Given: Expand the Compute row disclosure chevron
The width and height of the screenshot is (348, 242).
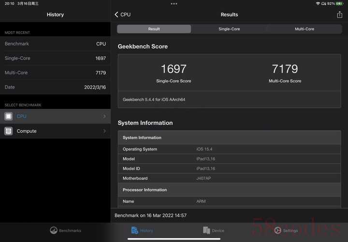Looking at the screenshot, I should [104, 131].
